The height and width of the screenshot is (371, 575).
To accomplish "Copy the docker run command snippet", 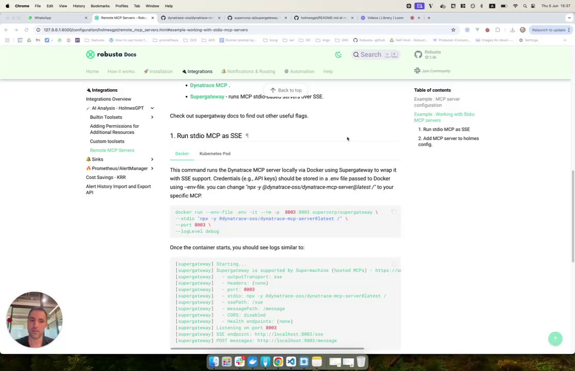I will (394, 212).
